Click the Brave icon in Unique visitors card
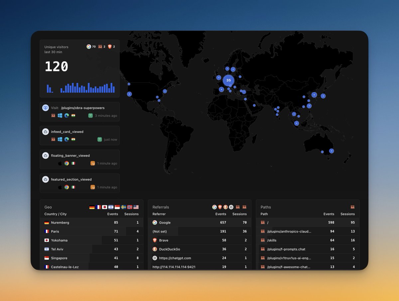Screen dimensions: 399x301 (x=110, y=47)
